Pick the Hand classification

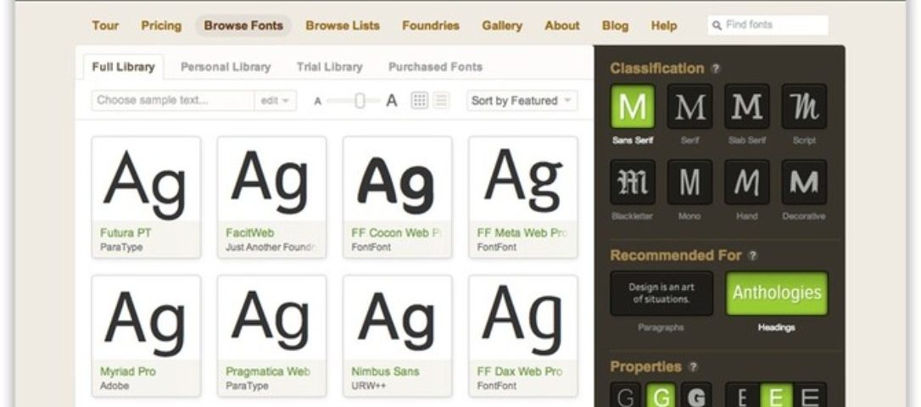[x=746, y=182]
